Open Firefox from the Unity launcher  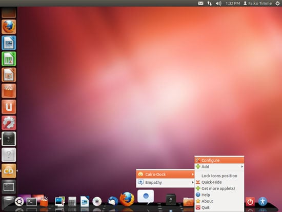[x=9, y=27]
